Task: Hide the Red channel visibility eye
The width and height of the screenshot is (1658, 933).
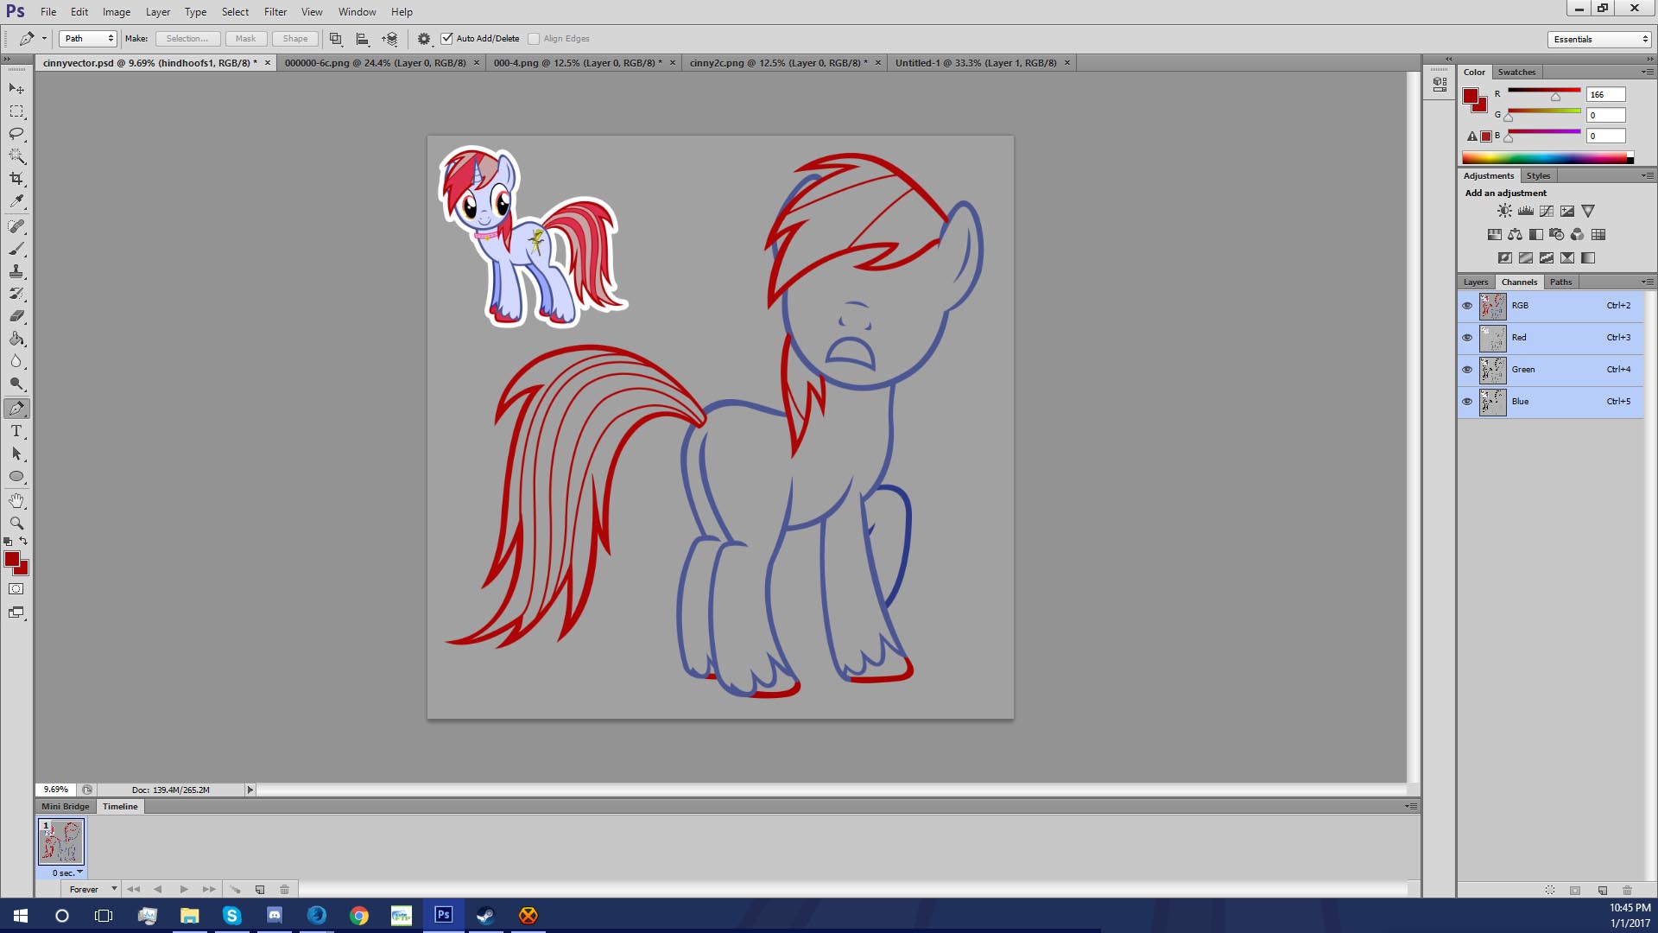Action: (x=1466, y=338)
